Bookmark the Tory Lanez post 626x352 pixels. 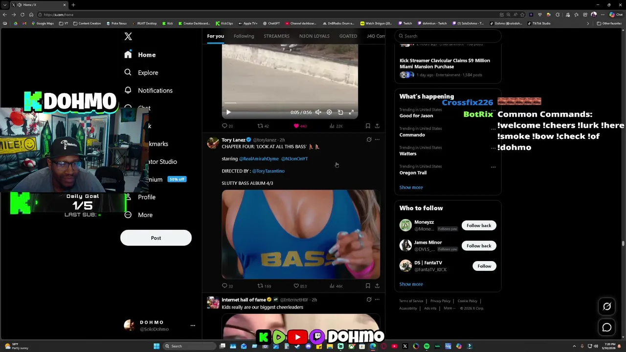[x=368, y=286]
